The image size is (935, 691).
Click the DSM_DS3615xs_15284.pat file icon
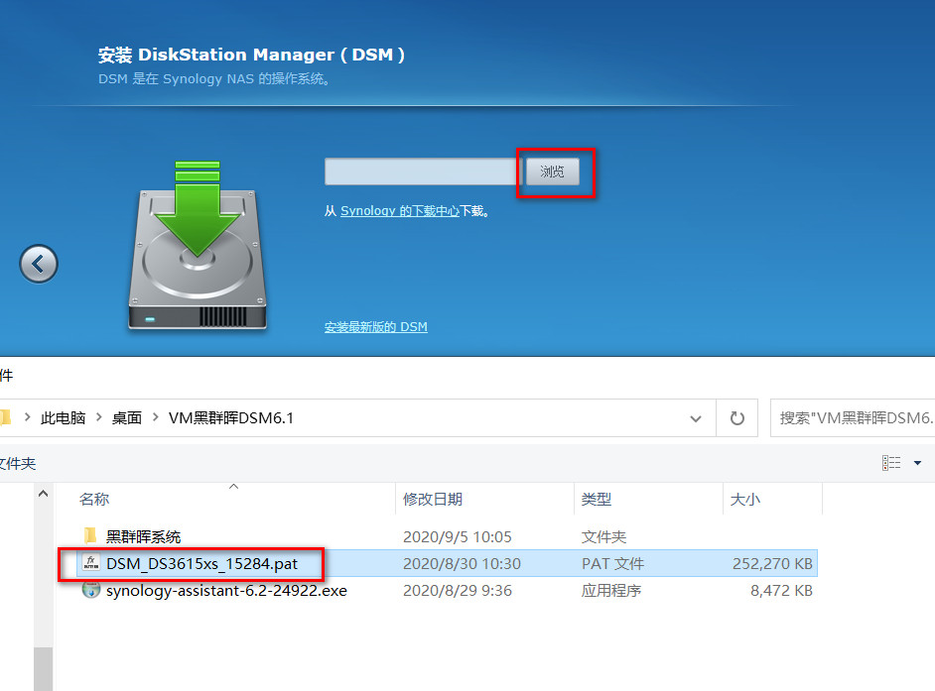(x=91, y=563)
